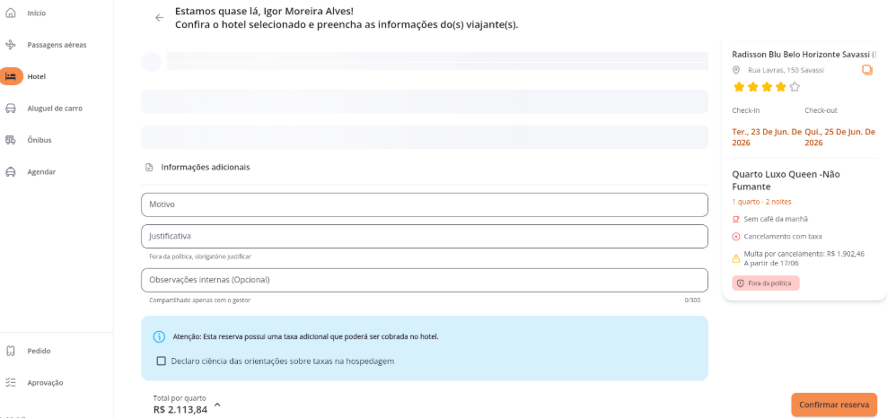Select the Hotel bed icon
887x418 pixels.
point(11,76)
